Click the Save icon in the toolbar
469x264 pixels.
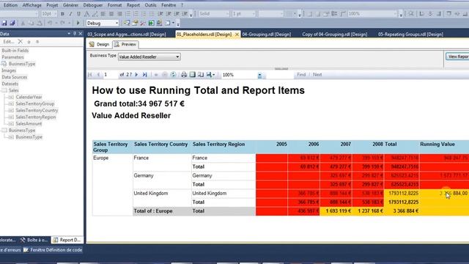pyautogui.click(x=4, y=23)
